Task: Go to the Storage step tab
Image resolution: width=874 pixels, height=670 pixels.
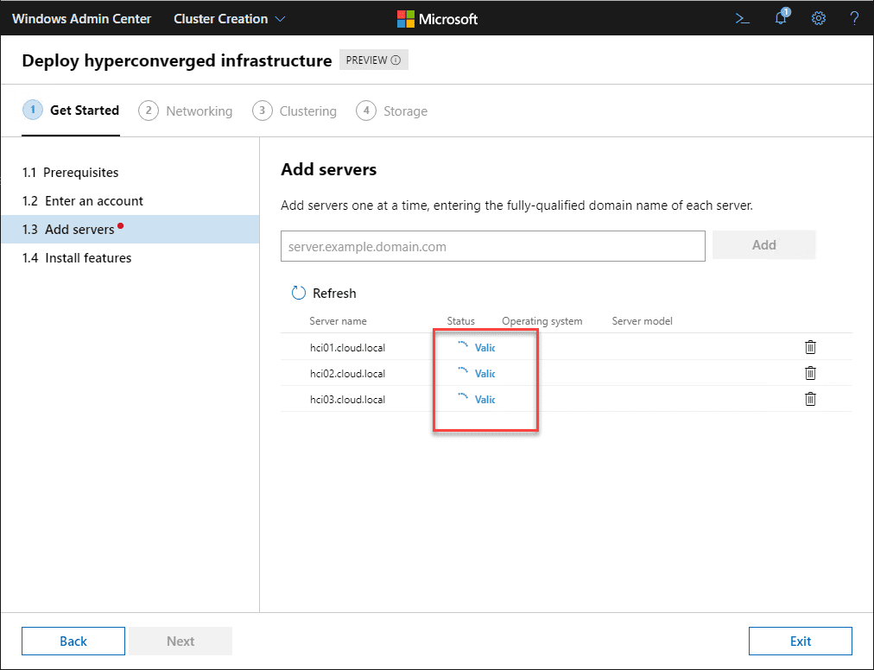Action: (392, 111)
